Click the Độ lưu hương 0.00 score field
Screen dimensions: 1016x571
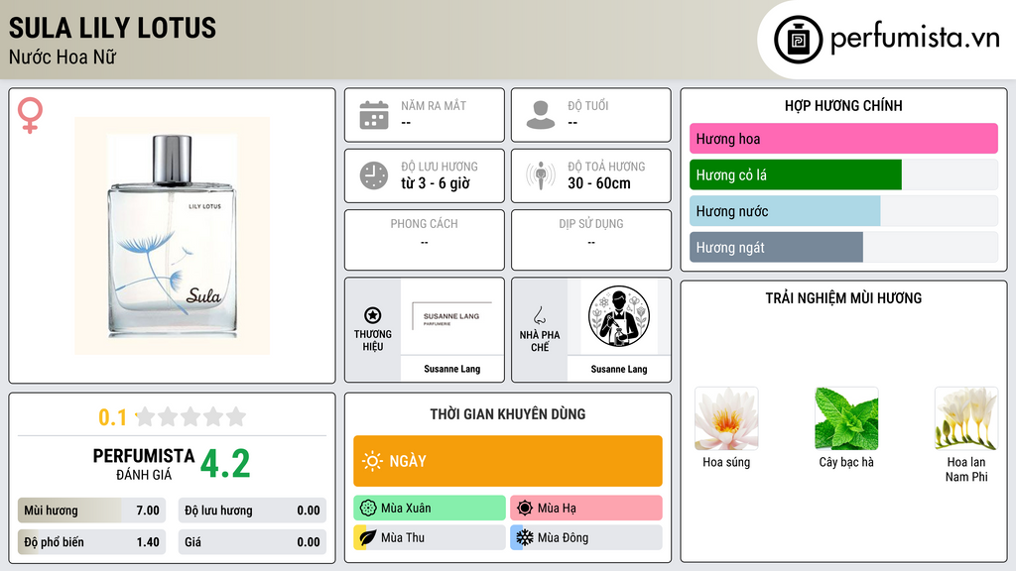[252, 511]
